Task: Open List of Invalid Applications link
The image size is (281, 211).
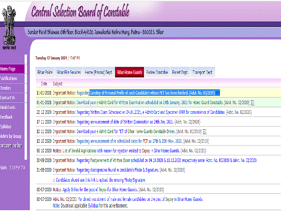Action: [x=121, y=151]
